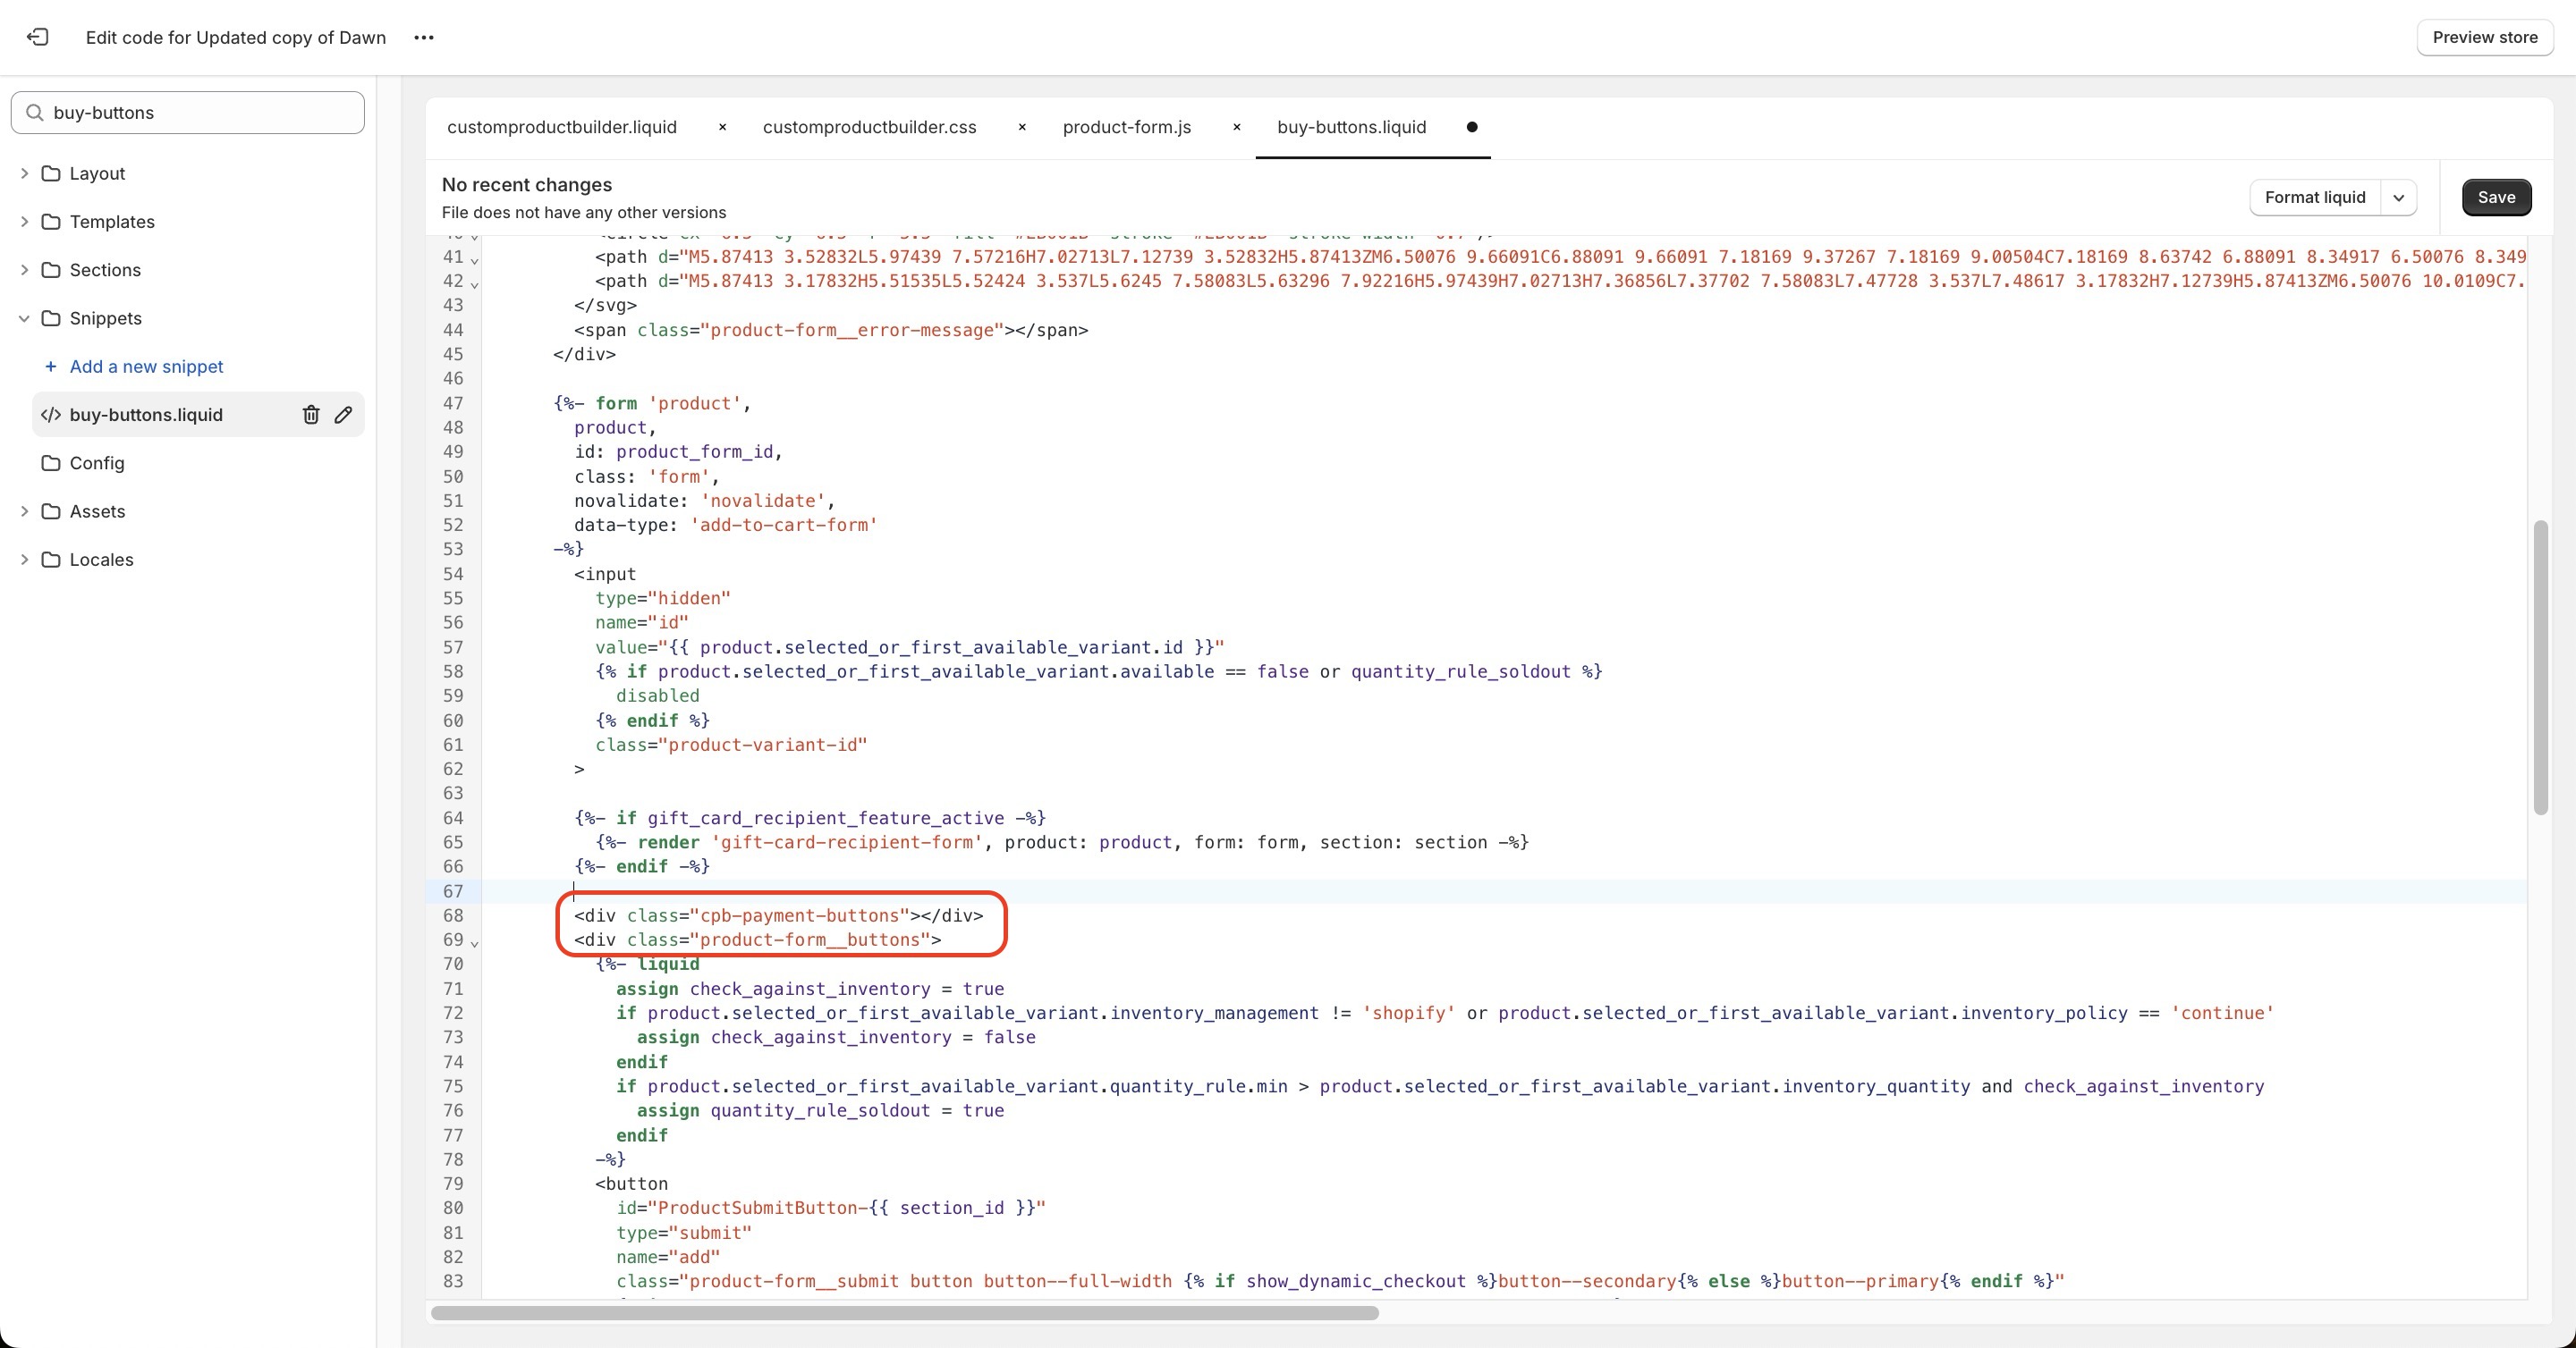Open the Format liquid dropdown arrow
The image size is (2576, 1348).
click(x=2399, y=197)
